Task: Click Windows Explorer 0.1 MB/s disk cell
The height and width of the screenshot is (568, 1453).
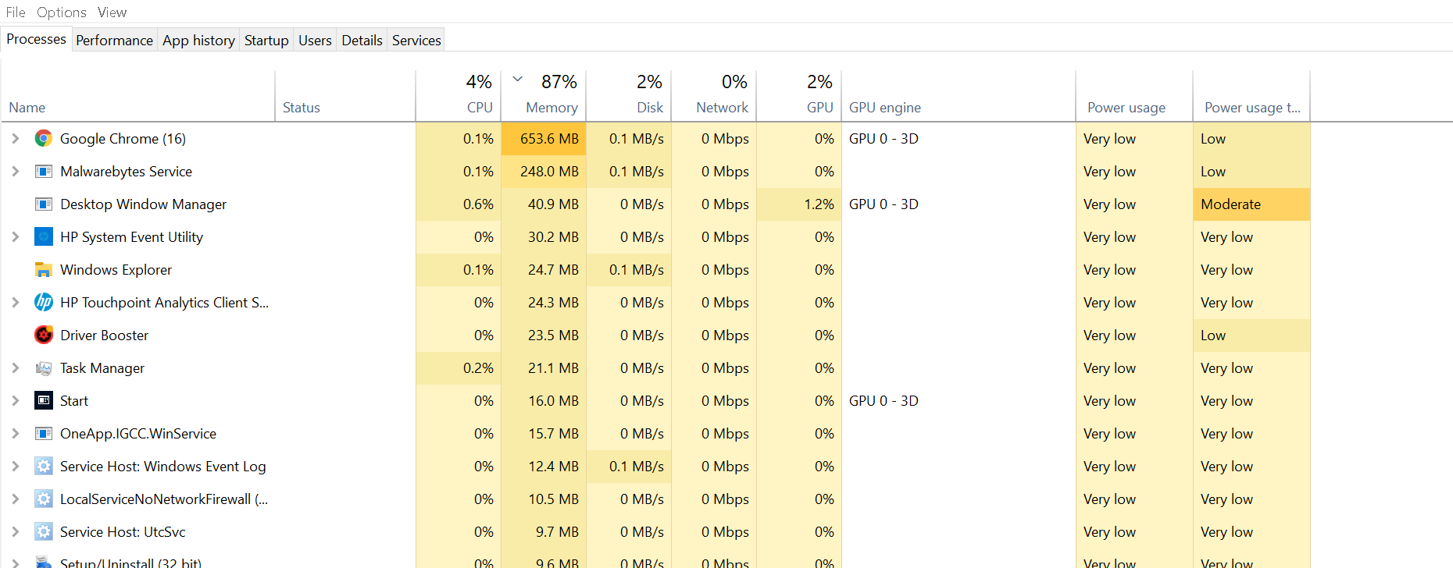Action: [x=629, y=270]
